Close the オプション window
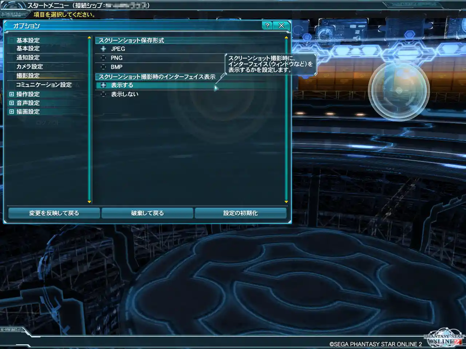The height and width of the screenshot is (349, 466). point(281,25)
